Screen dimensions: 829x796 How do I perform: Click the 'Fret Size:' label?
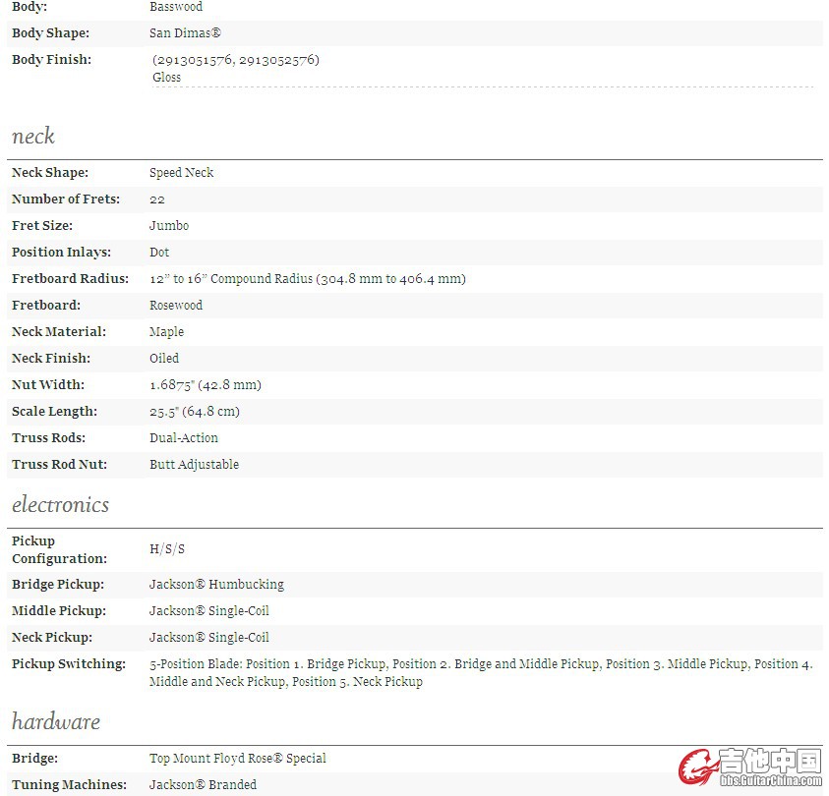pos(42,226)
